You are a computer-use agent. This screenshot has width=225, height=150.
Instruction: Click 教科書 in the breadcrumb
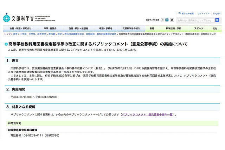click(52, 34)
